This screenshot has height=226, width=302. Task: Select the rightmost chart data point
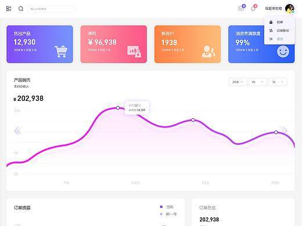(x=276, y=132)
